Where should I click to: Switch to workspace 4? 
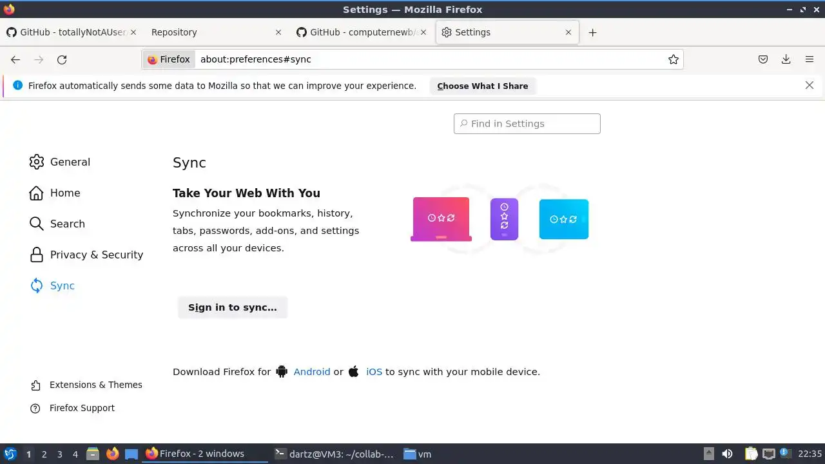click(75, 454)
